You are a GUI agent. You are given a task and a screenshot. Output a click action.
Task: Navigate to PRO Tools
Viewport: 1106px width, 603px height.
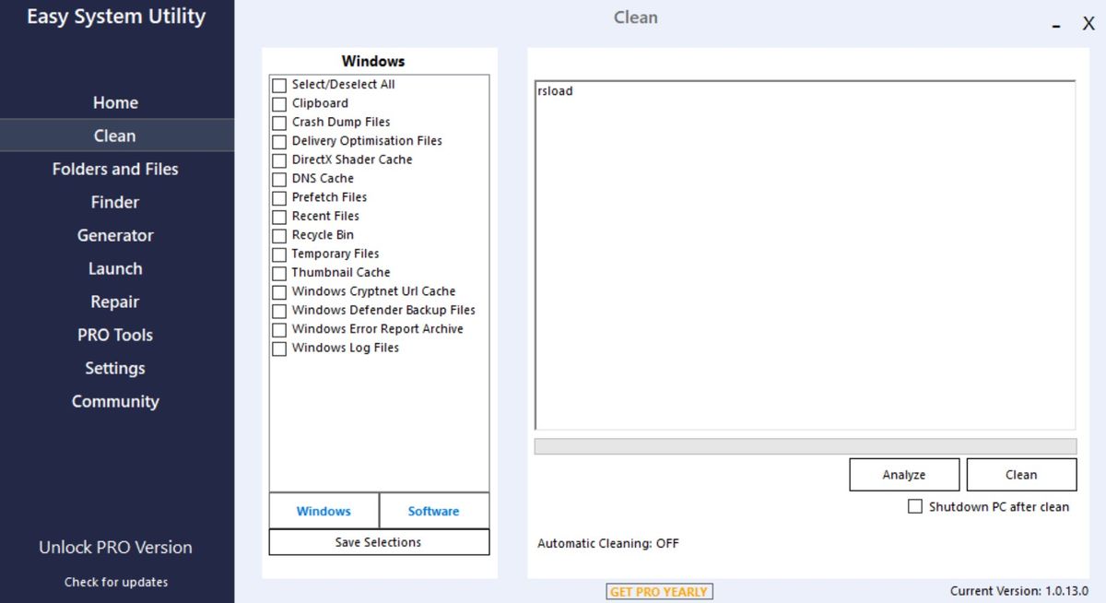[x=114, y=335]
